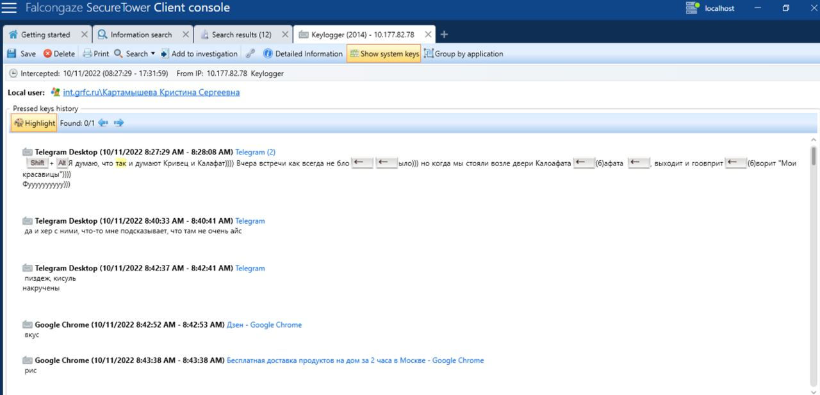Open the Дзен - Google Chrome link

pyautogui.click(x=264, y=324)
